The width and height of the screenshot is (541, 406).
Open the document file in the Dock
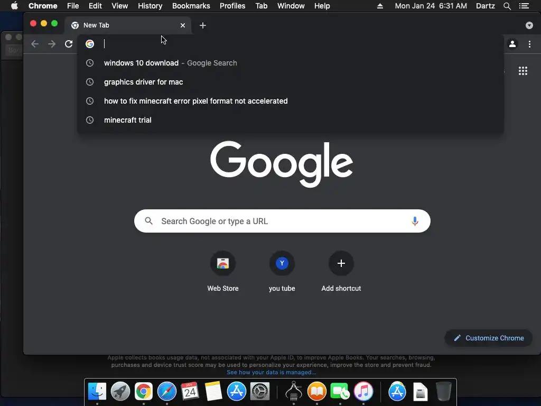[420, 391]
